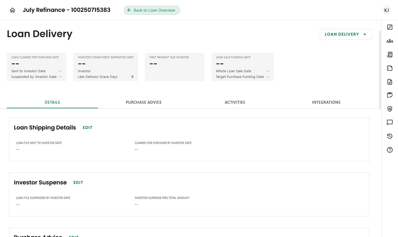Click the page vertical scrollbar
This screenshot has width=398, height=237.
[380, 70]
